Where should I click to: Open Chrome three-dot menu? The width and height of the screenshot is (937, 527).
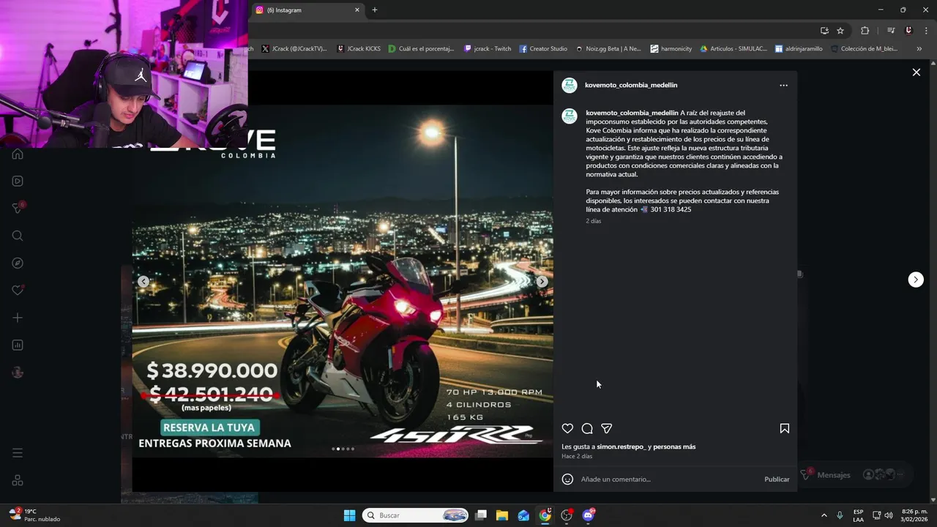click(x=927, y=31)
